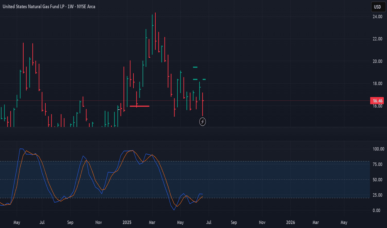Click the 75.00 oscillator scale label
Viewport: 387px width, 228px height.
377,164
